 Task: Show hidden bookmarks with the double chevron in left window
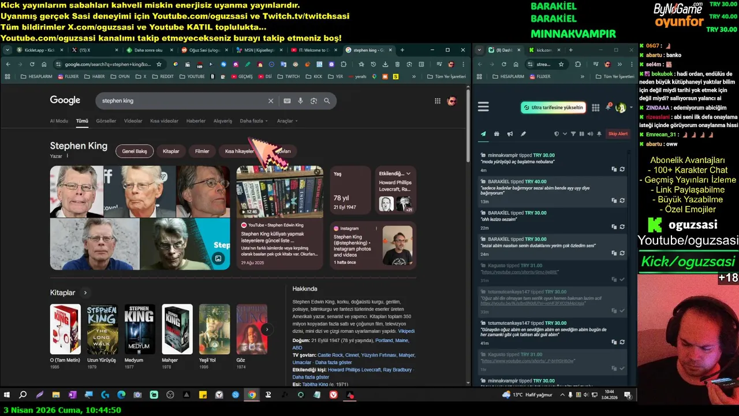(414, 76)
